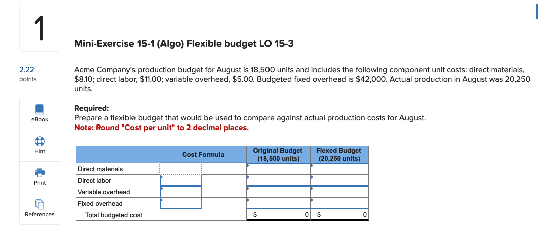Click 'Flexed Budget (20,250 units)' header

tap(339, 155)
